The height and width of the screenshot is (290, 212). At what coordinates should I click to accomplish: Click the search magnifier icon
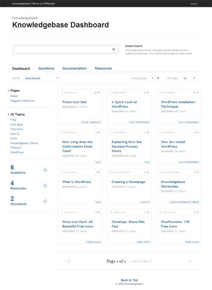114,49
